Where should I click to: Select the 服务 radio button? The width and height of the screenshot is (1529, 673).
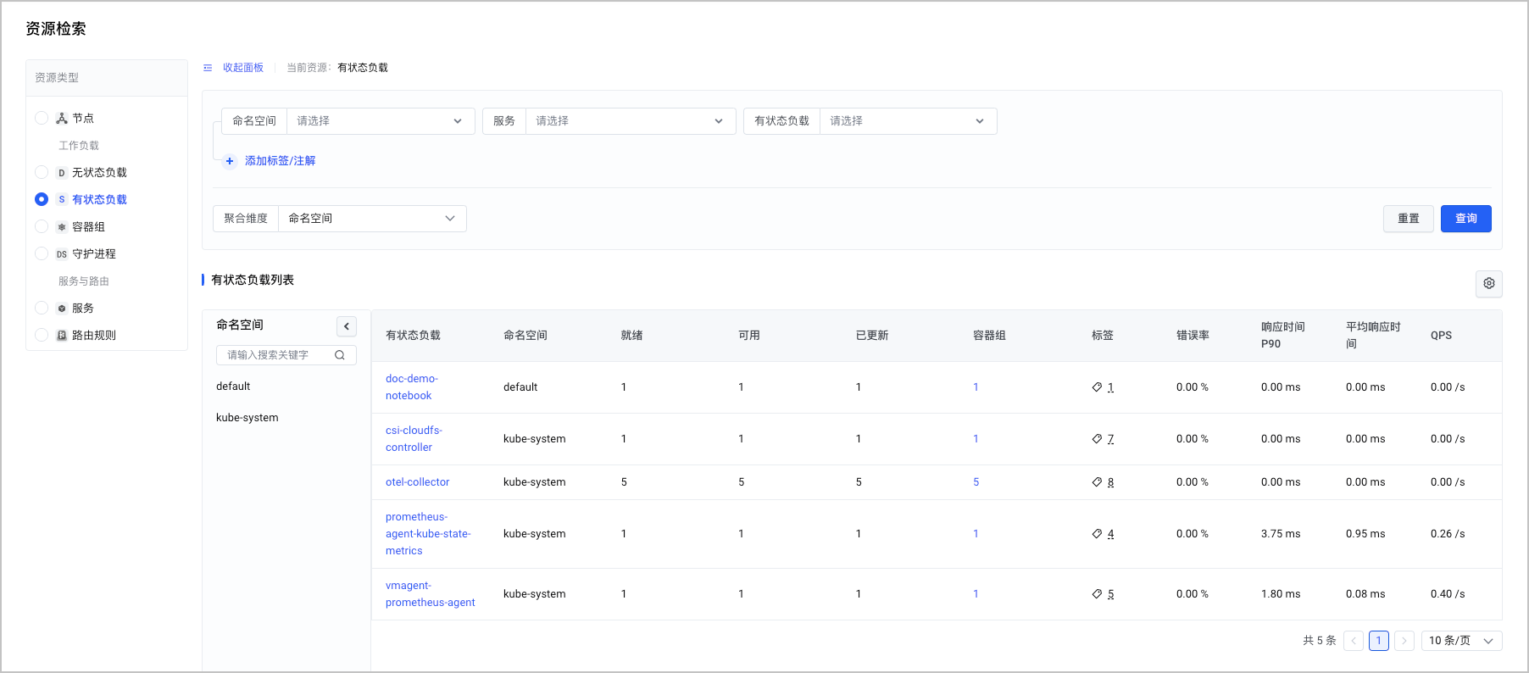coord(42,308)
